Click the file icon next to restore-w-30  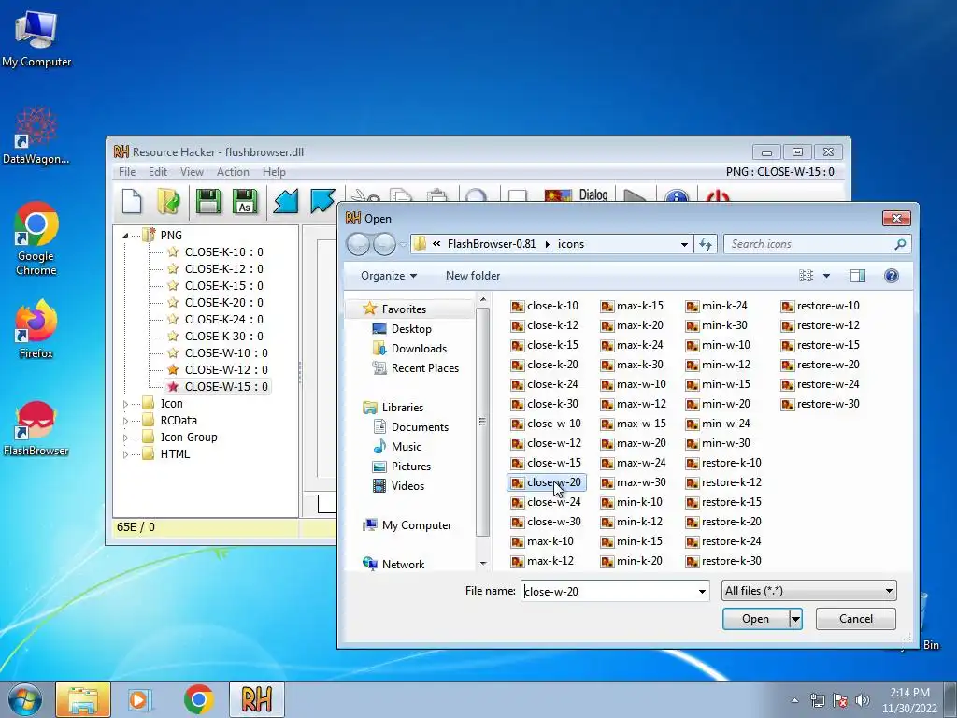pos(787,404)
